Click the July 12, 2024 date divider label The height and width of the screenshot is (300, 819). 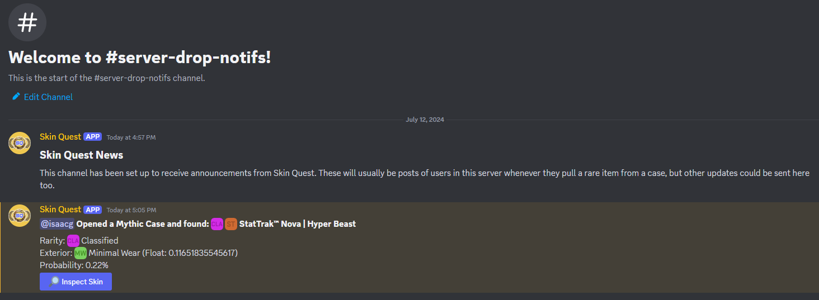click(x=425, y=120)
